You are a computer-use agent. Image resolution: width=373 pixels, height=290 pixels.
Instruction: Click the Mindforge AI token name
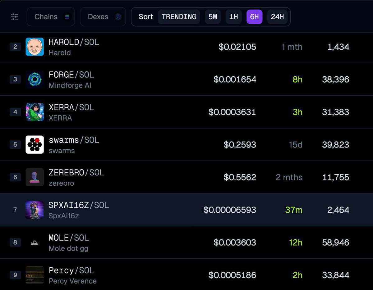pos(70,85)
